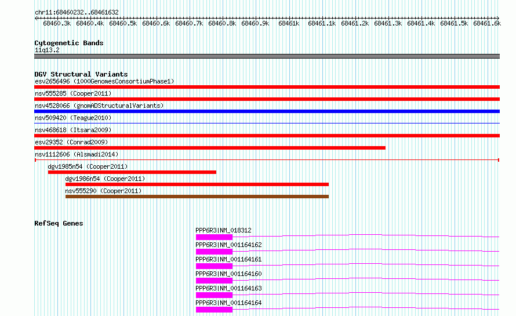
Task: Open nsv555285 (Cooper2011) variant label
Action: 73,93
